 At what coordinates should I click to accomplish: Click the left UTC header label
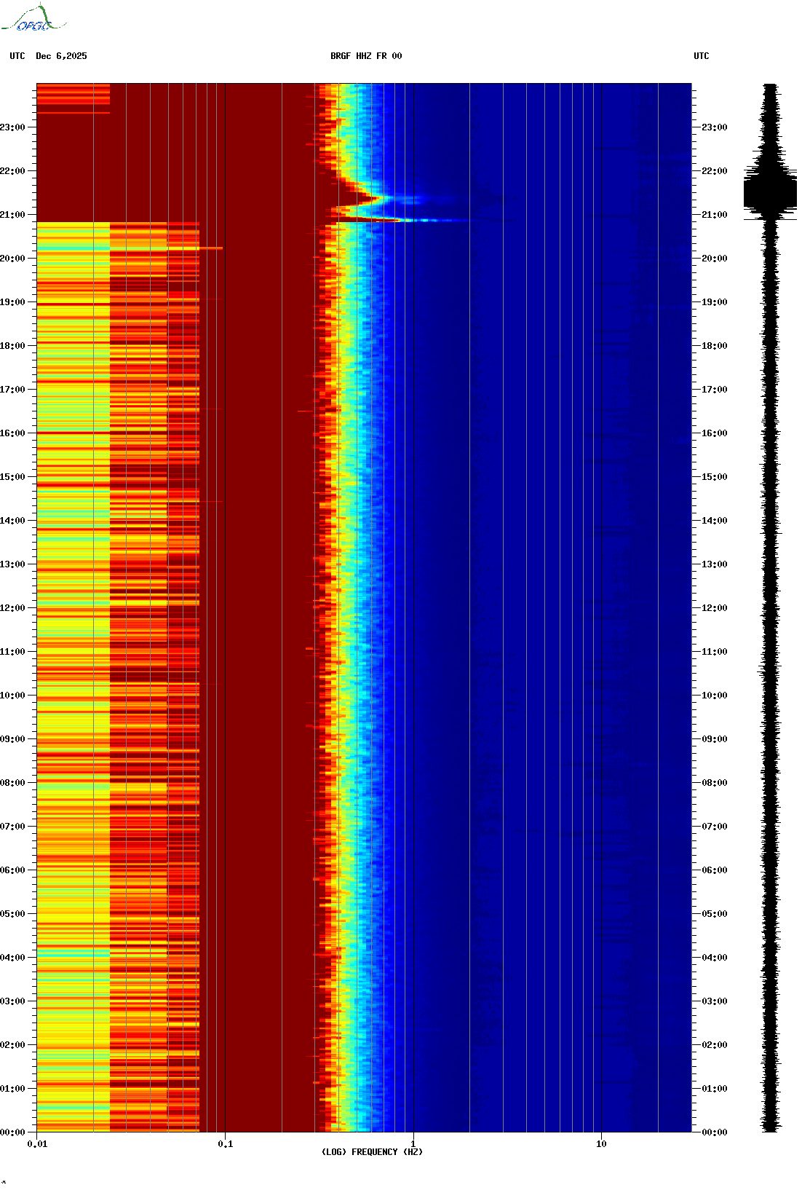(x=17, y=56)
